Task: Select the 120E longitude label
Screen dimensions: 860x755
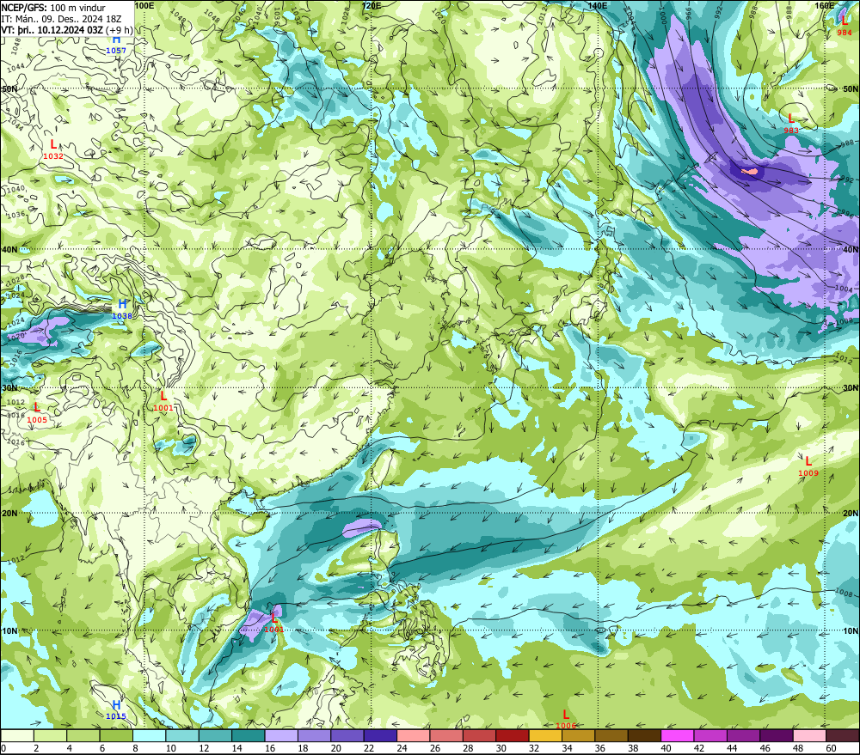Action: pyautogui.click(x=372, y=5)
